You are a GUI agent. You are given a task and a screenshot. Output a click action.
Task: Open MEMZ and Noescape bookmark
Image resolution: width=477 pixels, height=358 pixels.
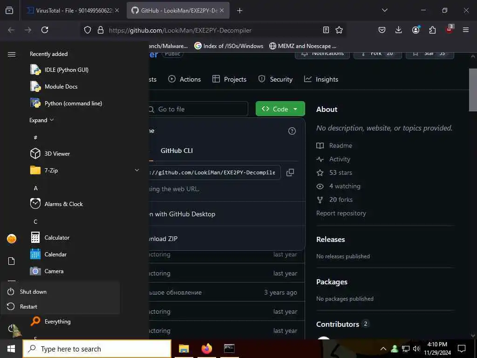[303, 46]
